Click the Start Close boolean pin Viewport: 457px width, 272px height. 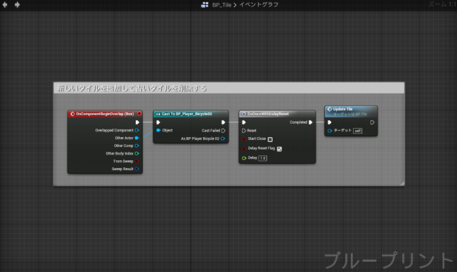point(244,139)
